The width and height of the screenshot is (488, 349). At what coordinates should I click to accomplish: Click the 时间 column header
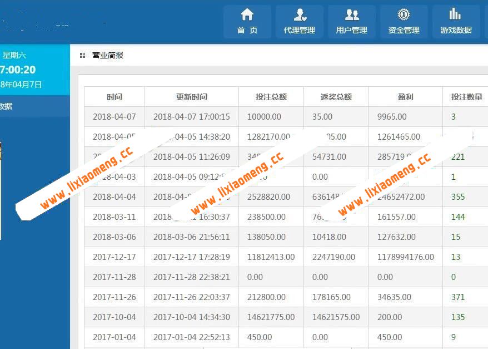point(114,96)
